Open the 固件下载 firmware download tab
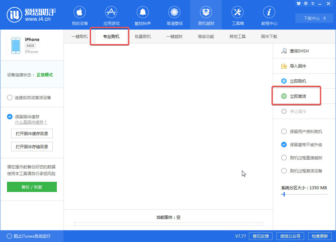The width and height of the screenshot is (336, 242). pyautogui.click(x=268, y=36)
